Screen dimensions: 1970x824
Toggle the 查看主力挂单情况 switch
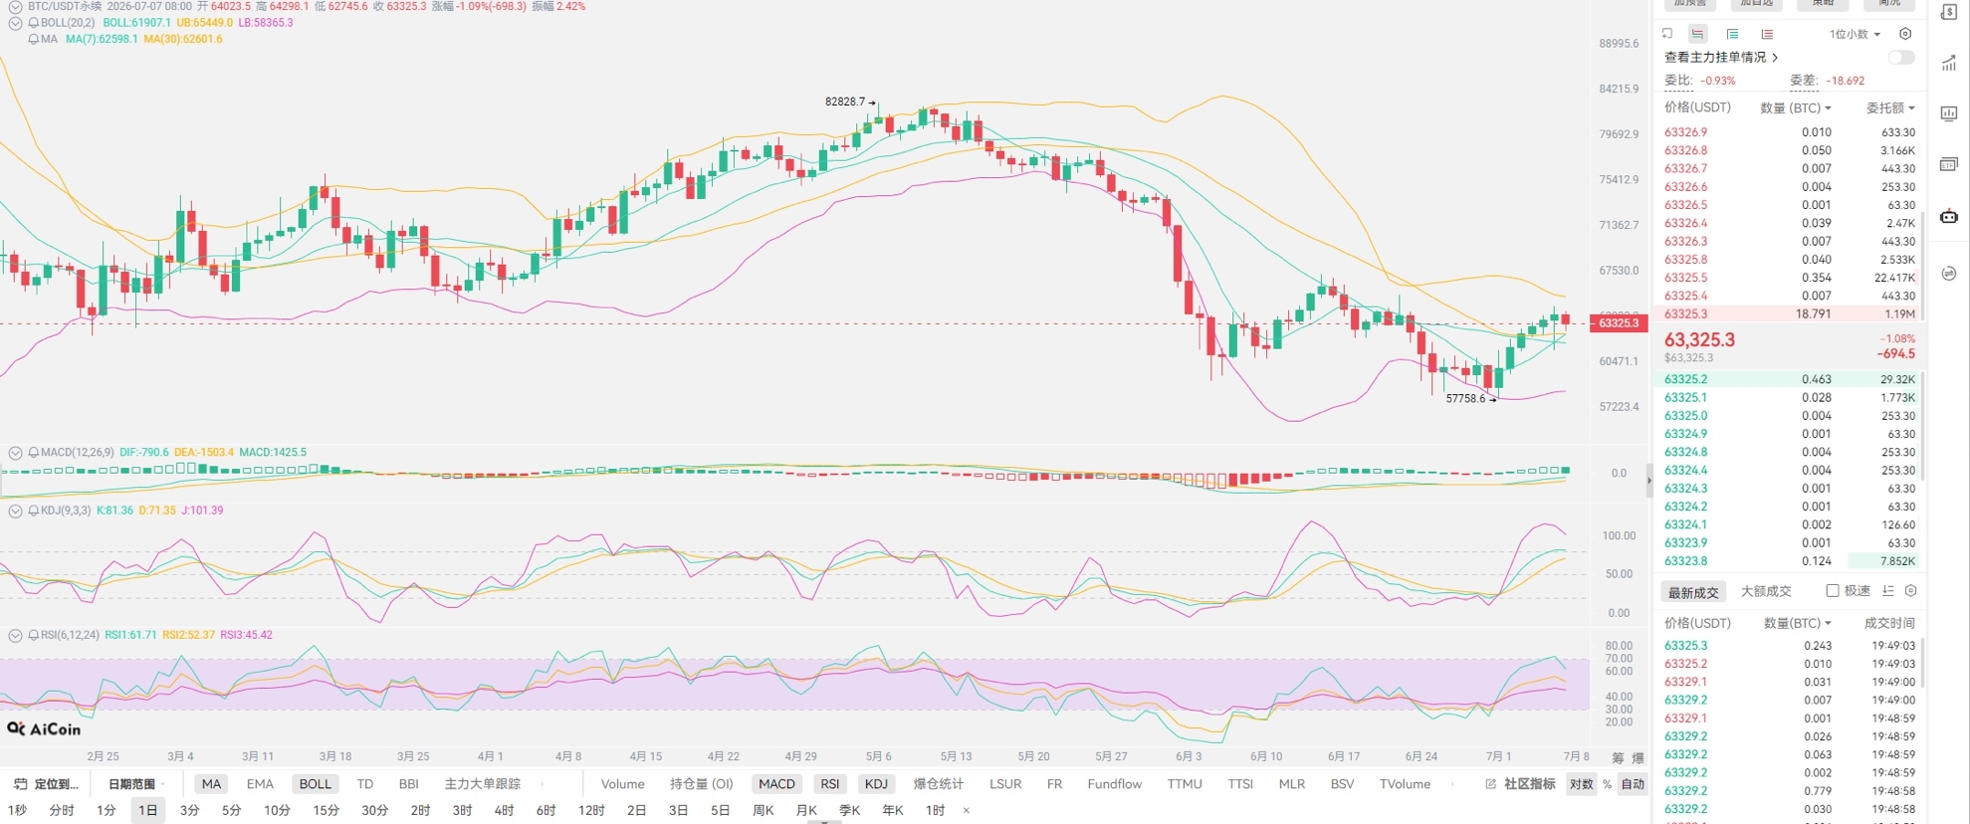pos(1901,58)
